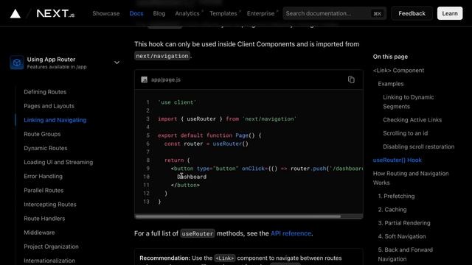Click the Vercel triangle logo
472x265 pixels.
15,13
